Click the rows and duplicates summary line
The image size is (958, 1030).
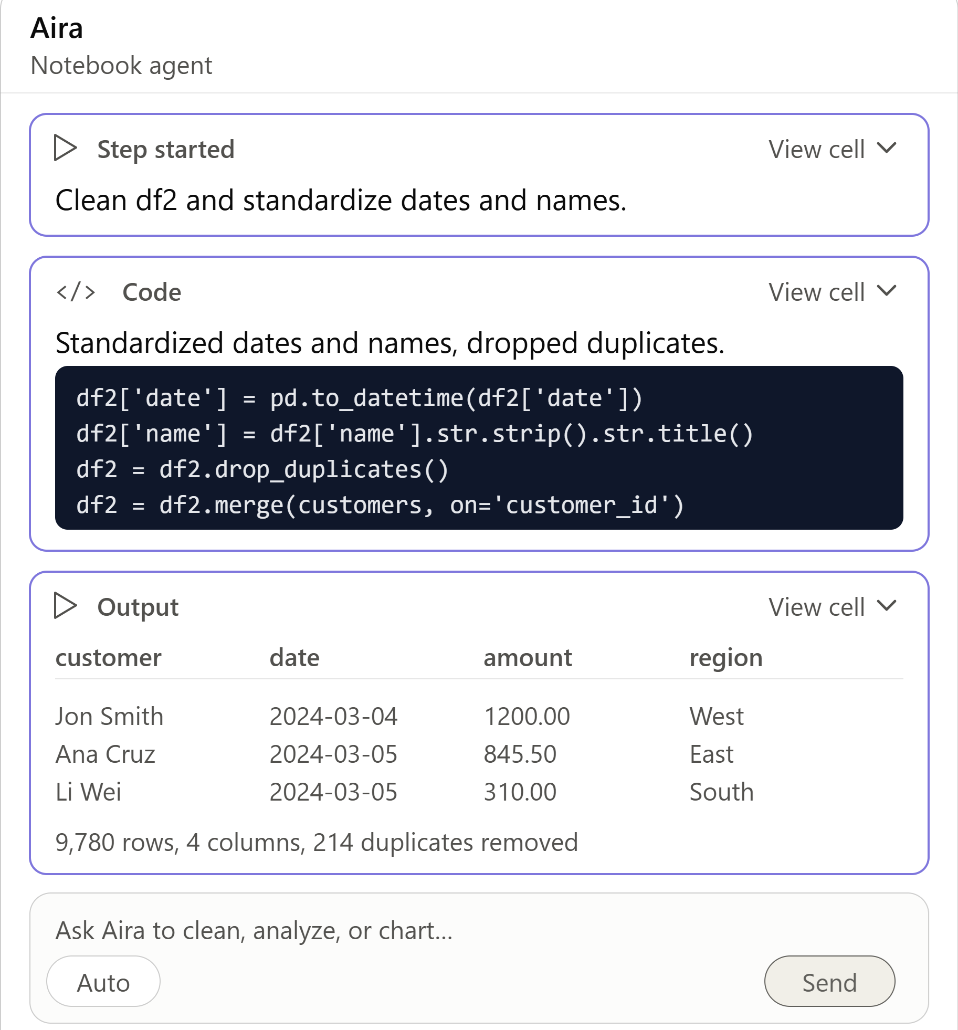pos(317,843)
